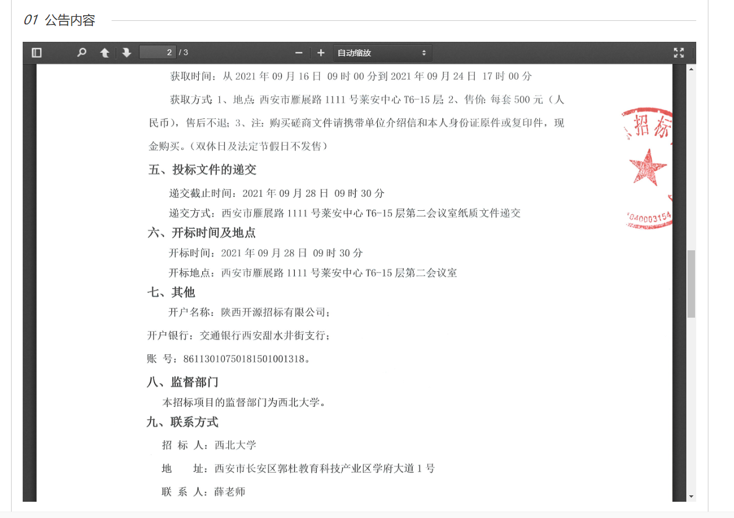Open the find-in-document search tool
This screenshot has height=518, width=734.
pyautogui.click(x=82, y=53)
